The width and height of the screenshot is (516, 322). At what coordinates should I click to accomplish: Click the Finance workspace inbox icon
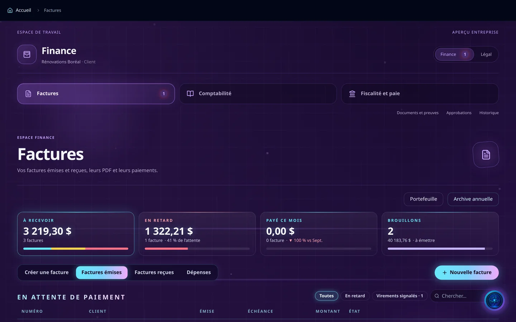pos(27,54)
